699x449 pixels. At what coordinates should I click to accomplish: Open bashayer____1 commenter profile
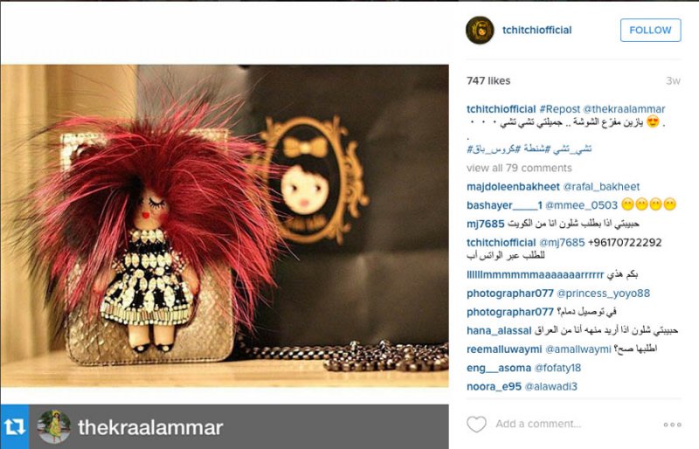point(504,205)
